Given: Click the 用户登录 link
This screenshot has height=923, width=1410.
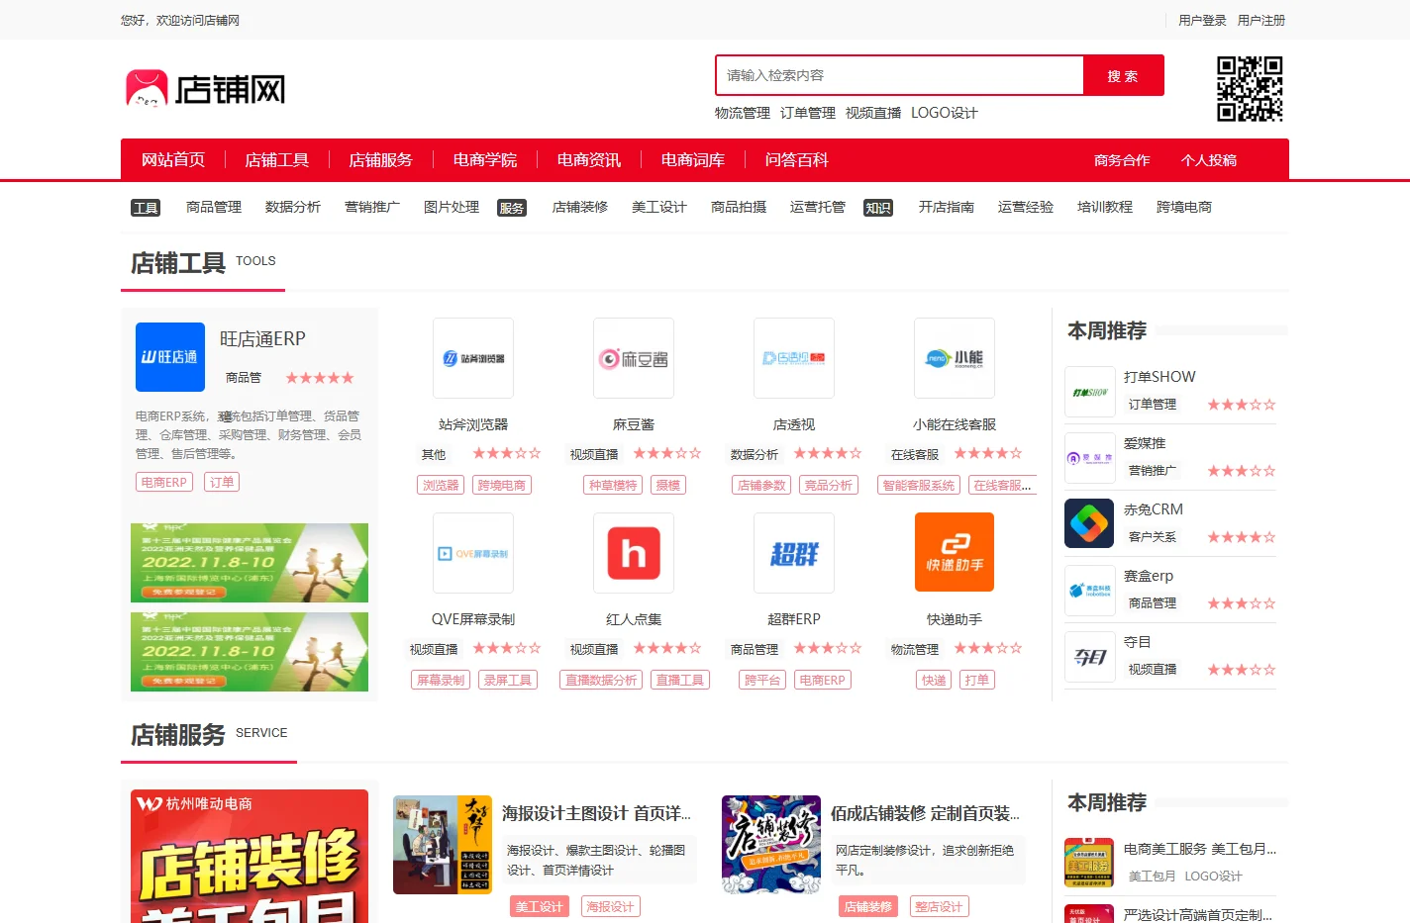Looking at the screenshot, I should coord(1202,20).
